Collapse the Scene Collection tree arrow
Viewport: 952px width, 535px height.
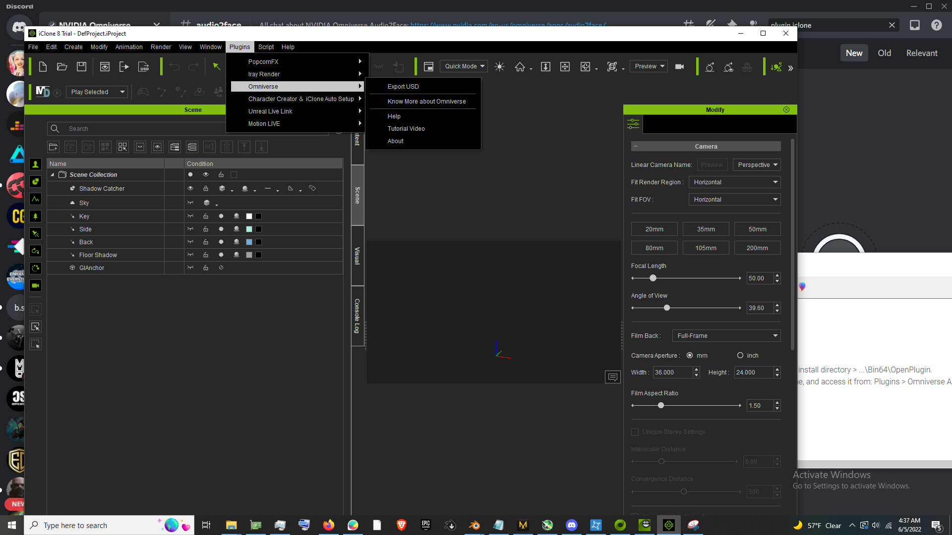tap(53, 174)
